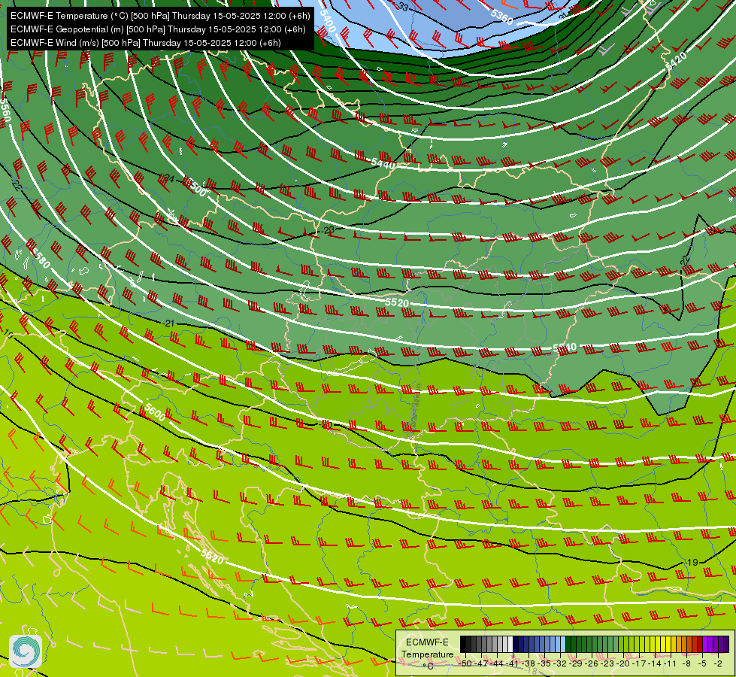The height and width of the screenshot is (677, 736).
Task: Click the -44 value in temperature legend
Action: tap(497, 663)
